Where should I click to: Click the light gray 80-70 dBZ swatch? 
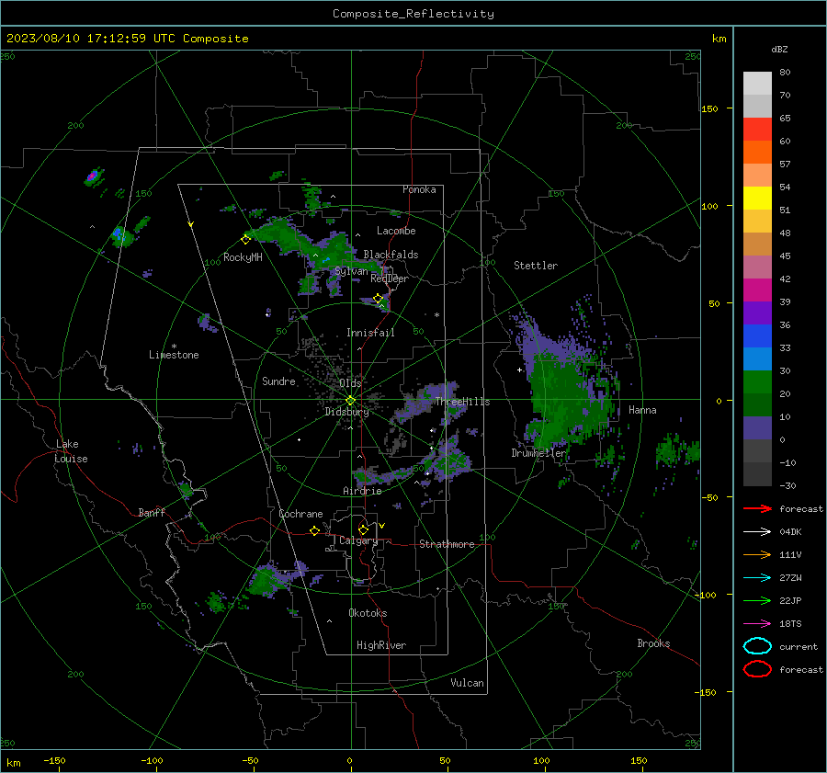[757, 84]
